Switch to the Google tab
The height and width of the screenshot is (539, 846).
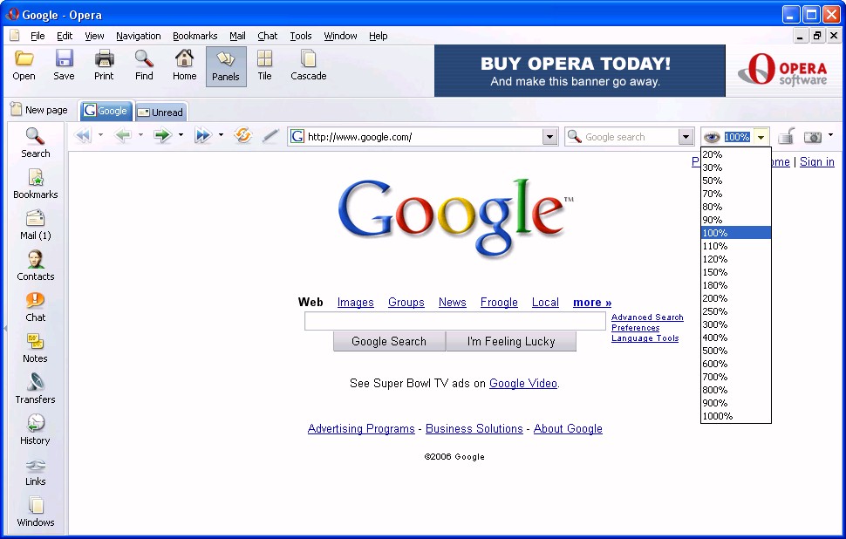coord(106,111)
